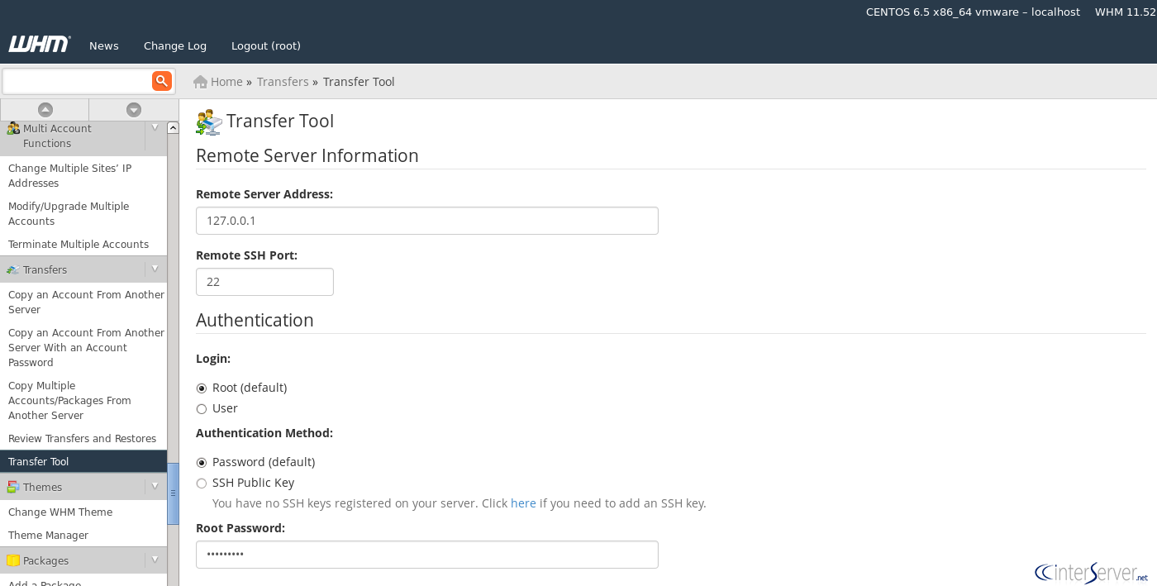
Task: Select the User login radio button
Action: [201, 408]
